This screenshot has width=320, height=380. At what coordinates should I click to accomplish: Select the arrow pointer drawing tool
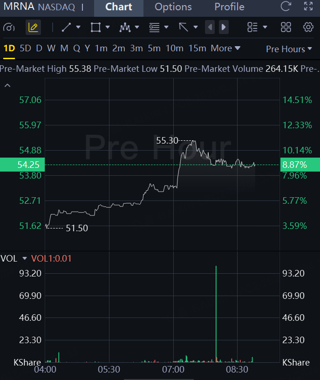(184, 28)
